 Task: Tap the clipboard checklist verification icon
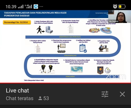coord(83,48)
